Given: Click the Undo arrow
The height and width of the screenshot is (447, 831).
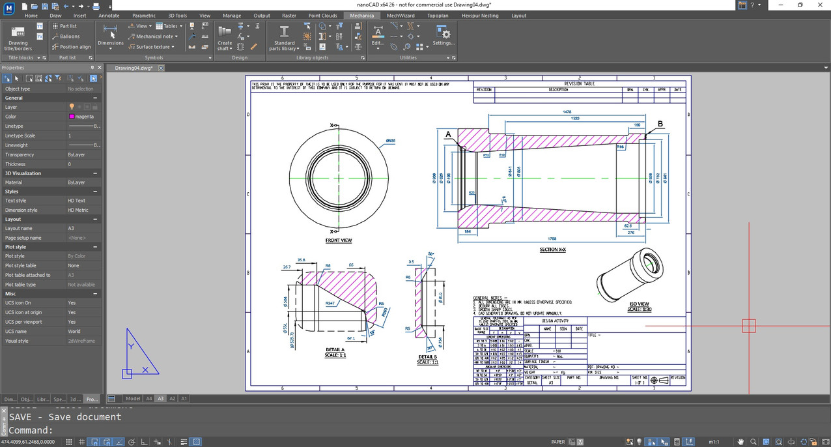Looking at the screenshot, I should (66, 5).
